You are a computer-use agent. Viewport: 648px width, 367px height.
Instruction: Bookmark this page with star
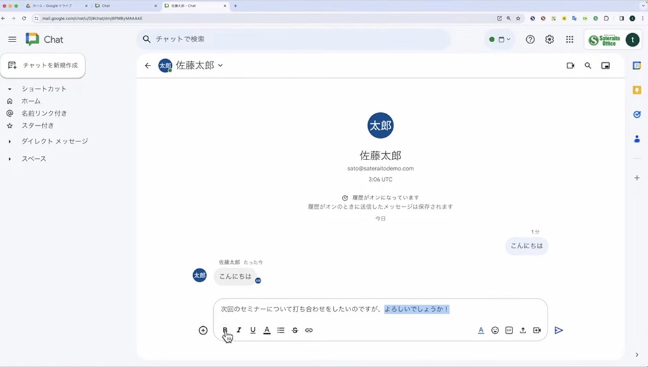point(518,18)
